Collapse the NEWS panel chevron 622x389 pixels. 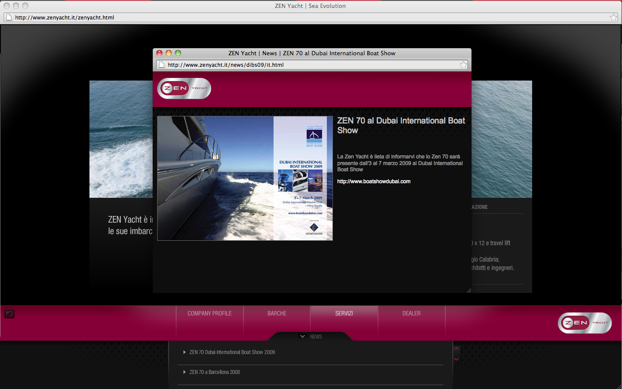(x=303, y=336)
